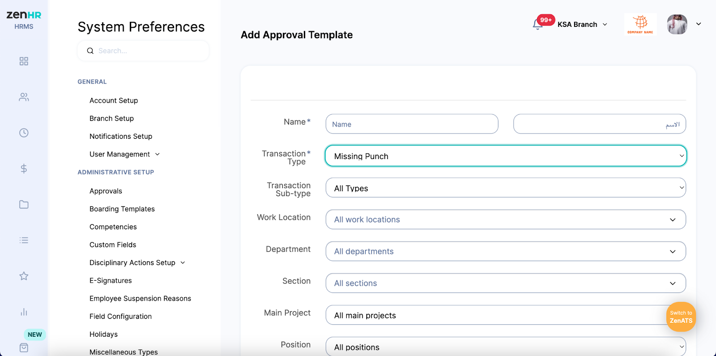
Task: Open the Transaction Type dropdown showing Missing Punch
Action: [506, 156]
